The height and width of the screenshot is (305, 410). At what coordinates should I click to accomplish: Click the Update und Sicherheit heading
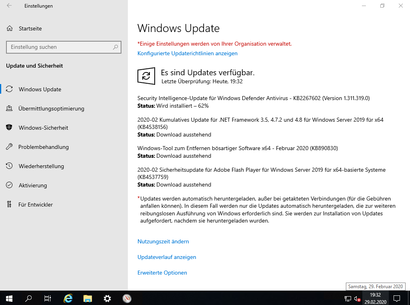click(34, 66)
